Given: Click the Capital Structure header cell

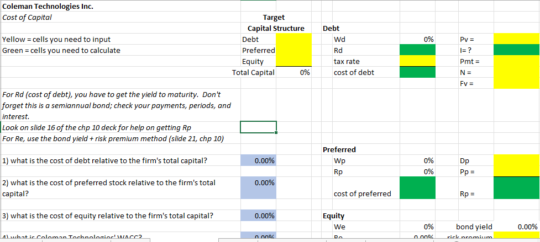Looking at the screenshot, I should point(276,28).
